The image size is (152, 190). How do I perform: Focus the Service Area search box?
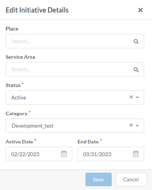75,69
